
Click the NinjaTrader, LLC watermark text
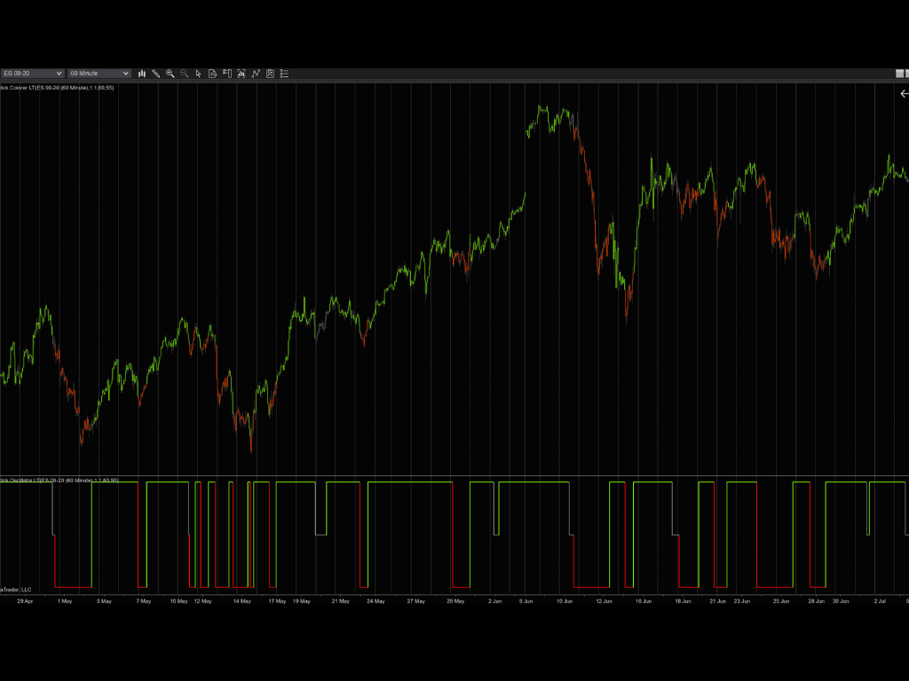coord(18,587)
